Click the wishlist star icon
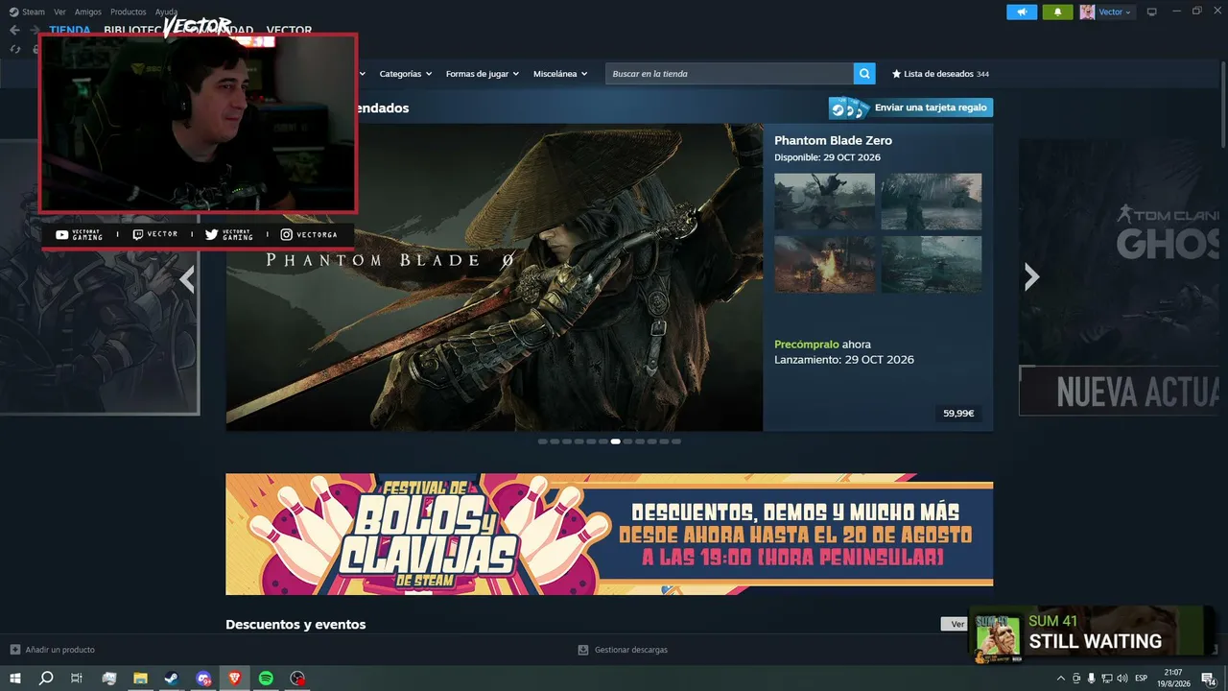Image resolution: width=1228 pixels, height=691 pixels. [897, 74]
